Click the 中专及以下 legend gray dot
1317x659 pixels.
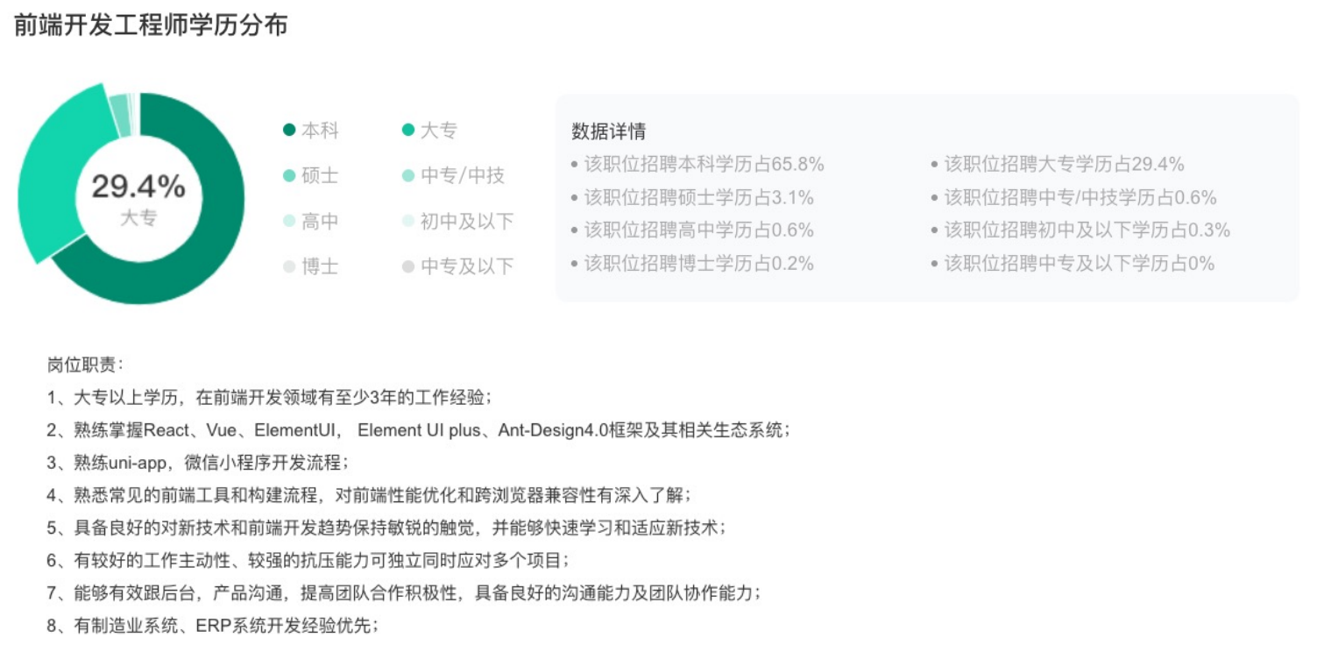(x=408, y=266)
